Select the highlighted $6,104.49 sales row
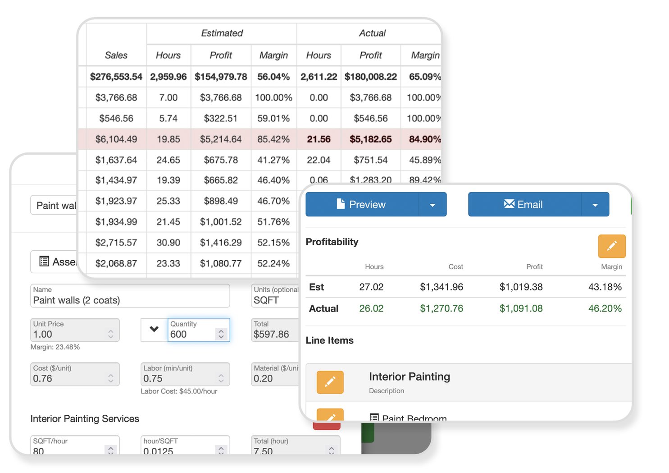The height and width of the screenshot is (473, 669). pos(116,139)
